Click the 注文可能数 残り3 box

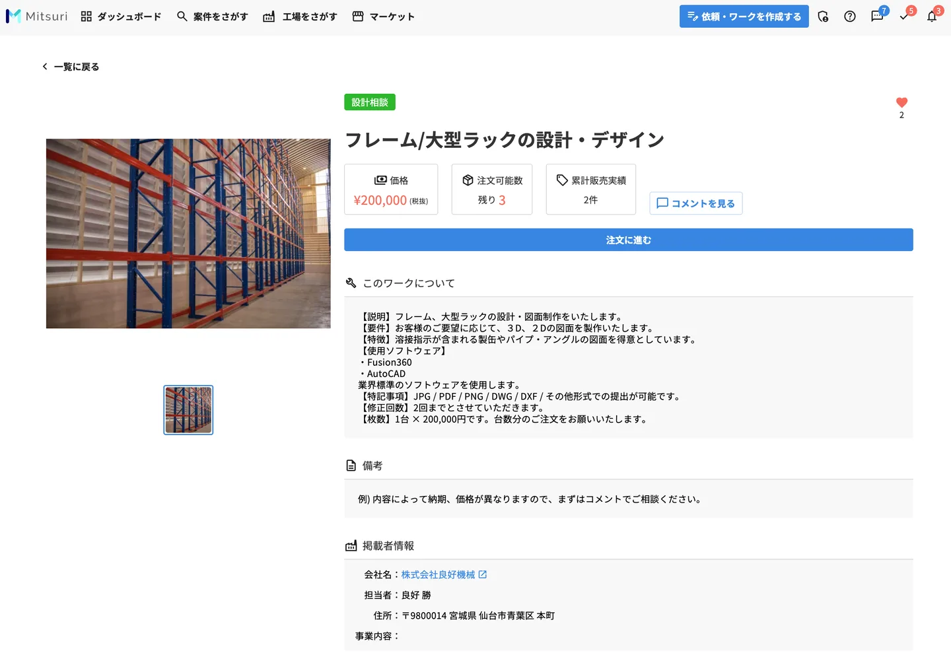[492, 190]
